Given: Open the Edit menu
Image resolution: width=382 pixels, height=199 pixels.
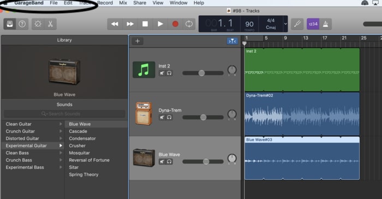Looking at the screenshot, I should (x=68, y=3).
